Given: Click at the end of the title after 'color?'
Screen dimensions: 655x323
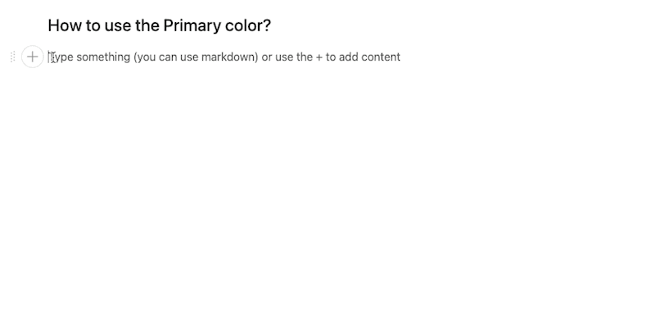Looking at the screenshot, I should [272, 25].
